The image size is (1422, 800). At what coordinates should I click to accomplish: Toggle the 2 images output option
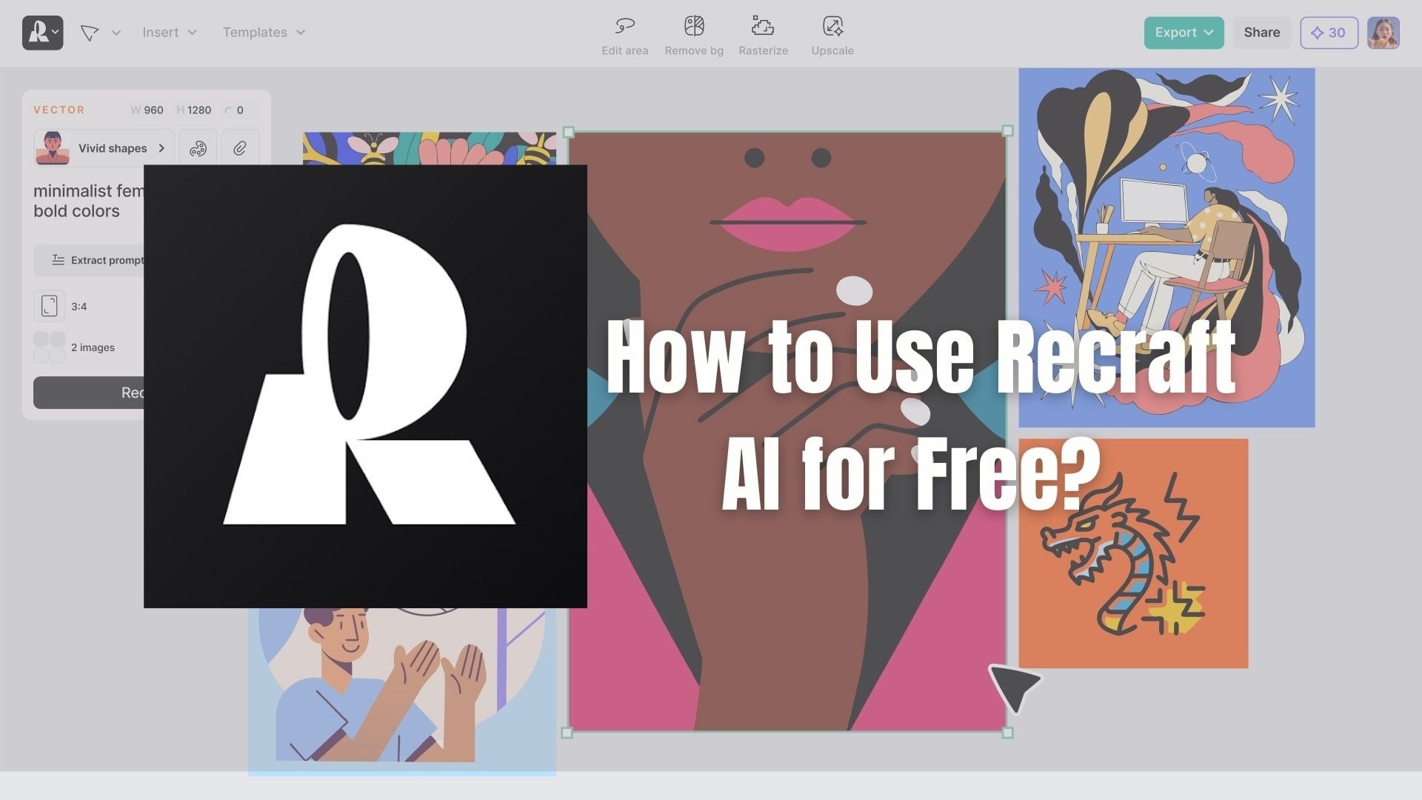point(50,347)
